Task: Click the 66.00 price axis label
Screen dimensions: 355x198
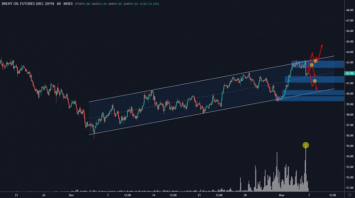Action: [x=350, y=31]
